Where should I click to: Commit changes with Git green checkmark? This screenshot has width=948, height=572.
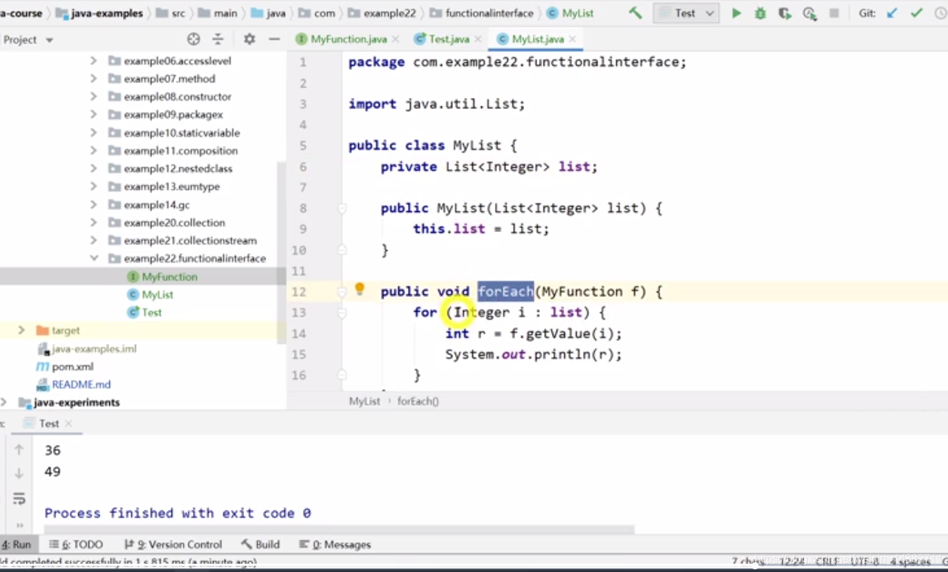(917, 13)
